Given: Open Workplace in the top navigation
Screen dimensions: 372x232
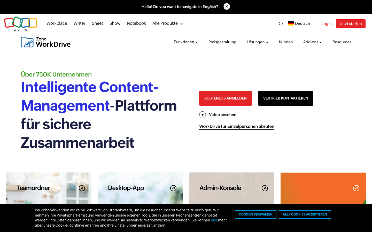Looking at the screenshot, I should coord(57,23).
